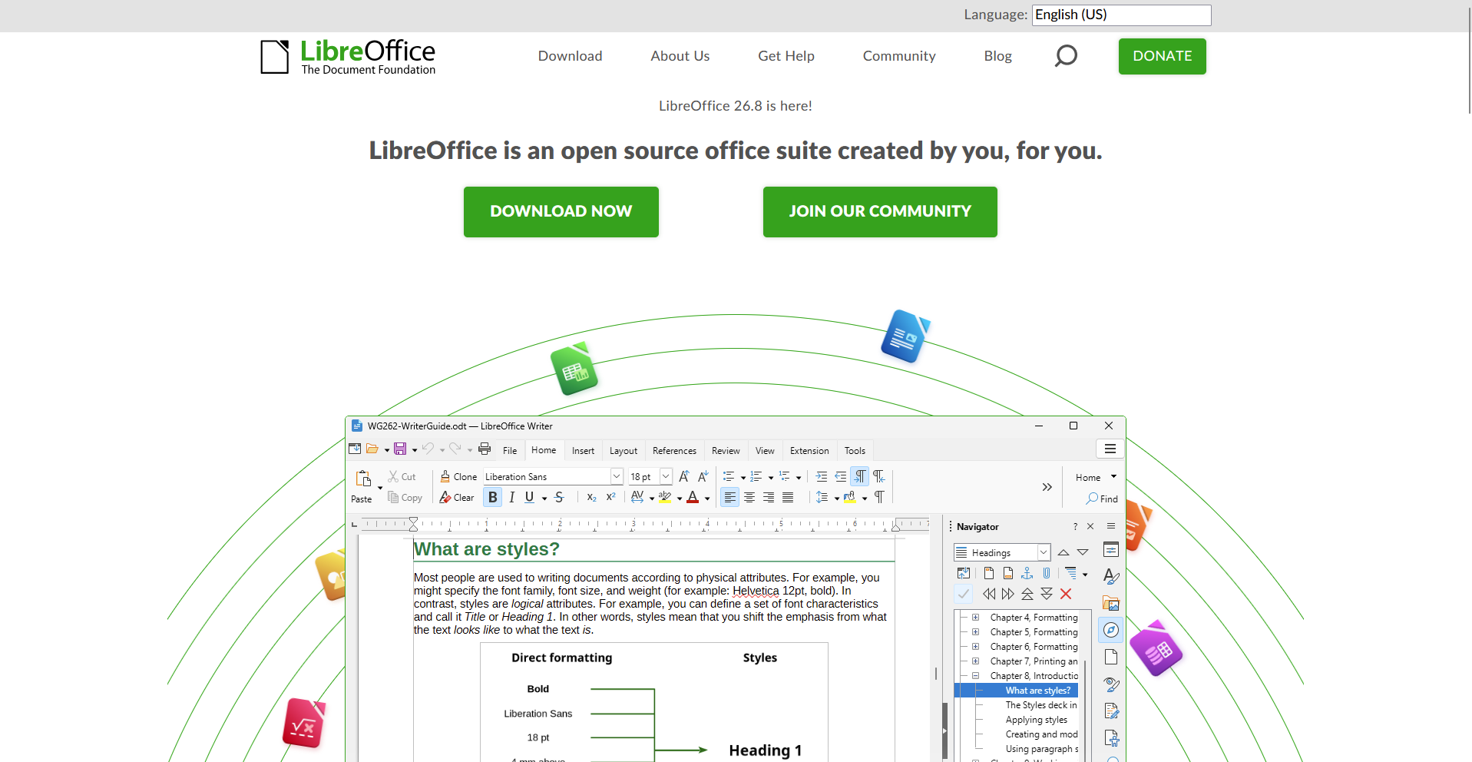This screenshot has height=762, width=1472.
Task: Open the Get Help navigation menu
Action: click(x=786, y=56)
